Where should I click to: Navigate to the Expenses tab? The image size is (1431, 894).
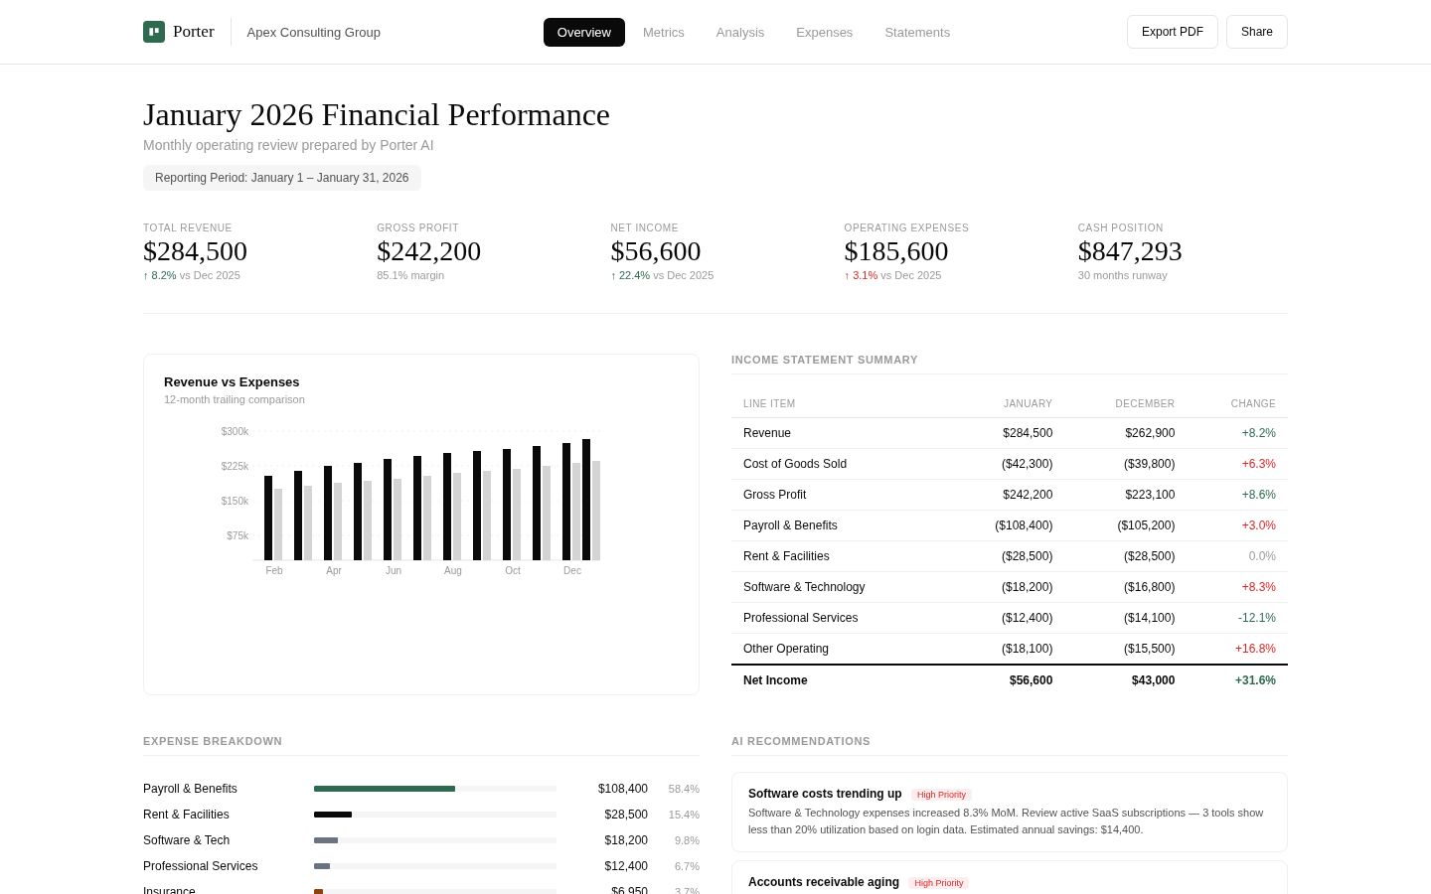tap(824, 32)
